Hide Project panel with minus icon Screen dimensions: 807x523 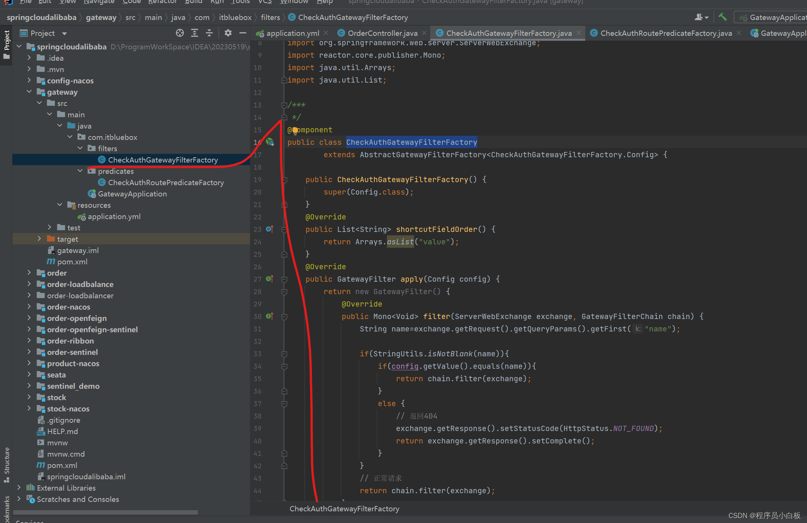coord(243,33)
